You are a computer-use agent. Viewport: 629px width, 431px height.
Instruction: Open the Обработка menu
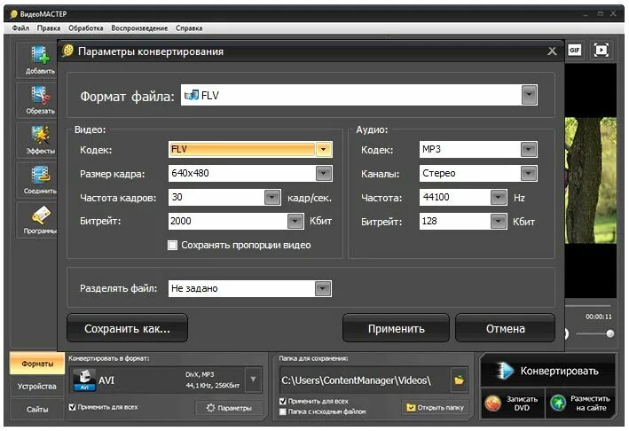coord(85,28)
